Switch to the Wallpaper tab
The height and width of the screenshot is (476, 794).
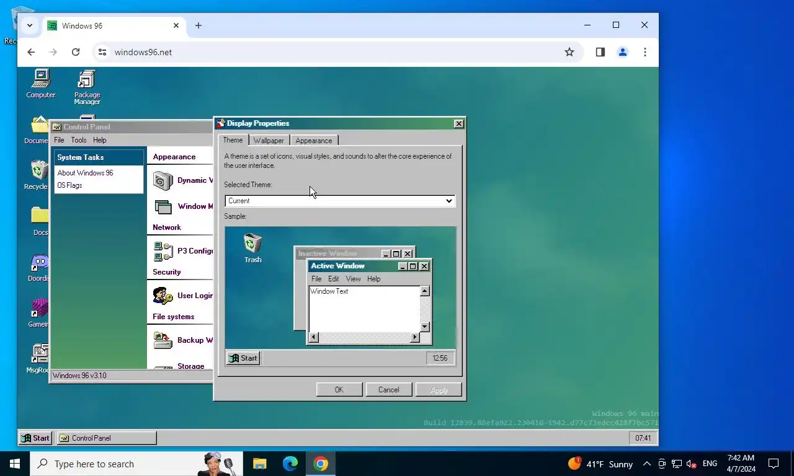[269, 141]
